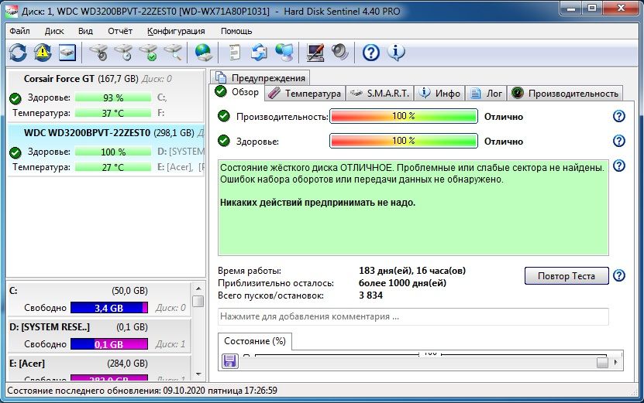Click the globe over disk toolbar icon

(x=203, y=53)
